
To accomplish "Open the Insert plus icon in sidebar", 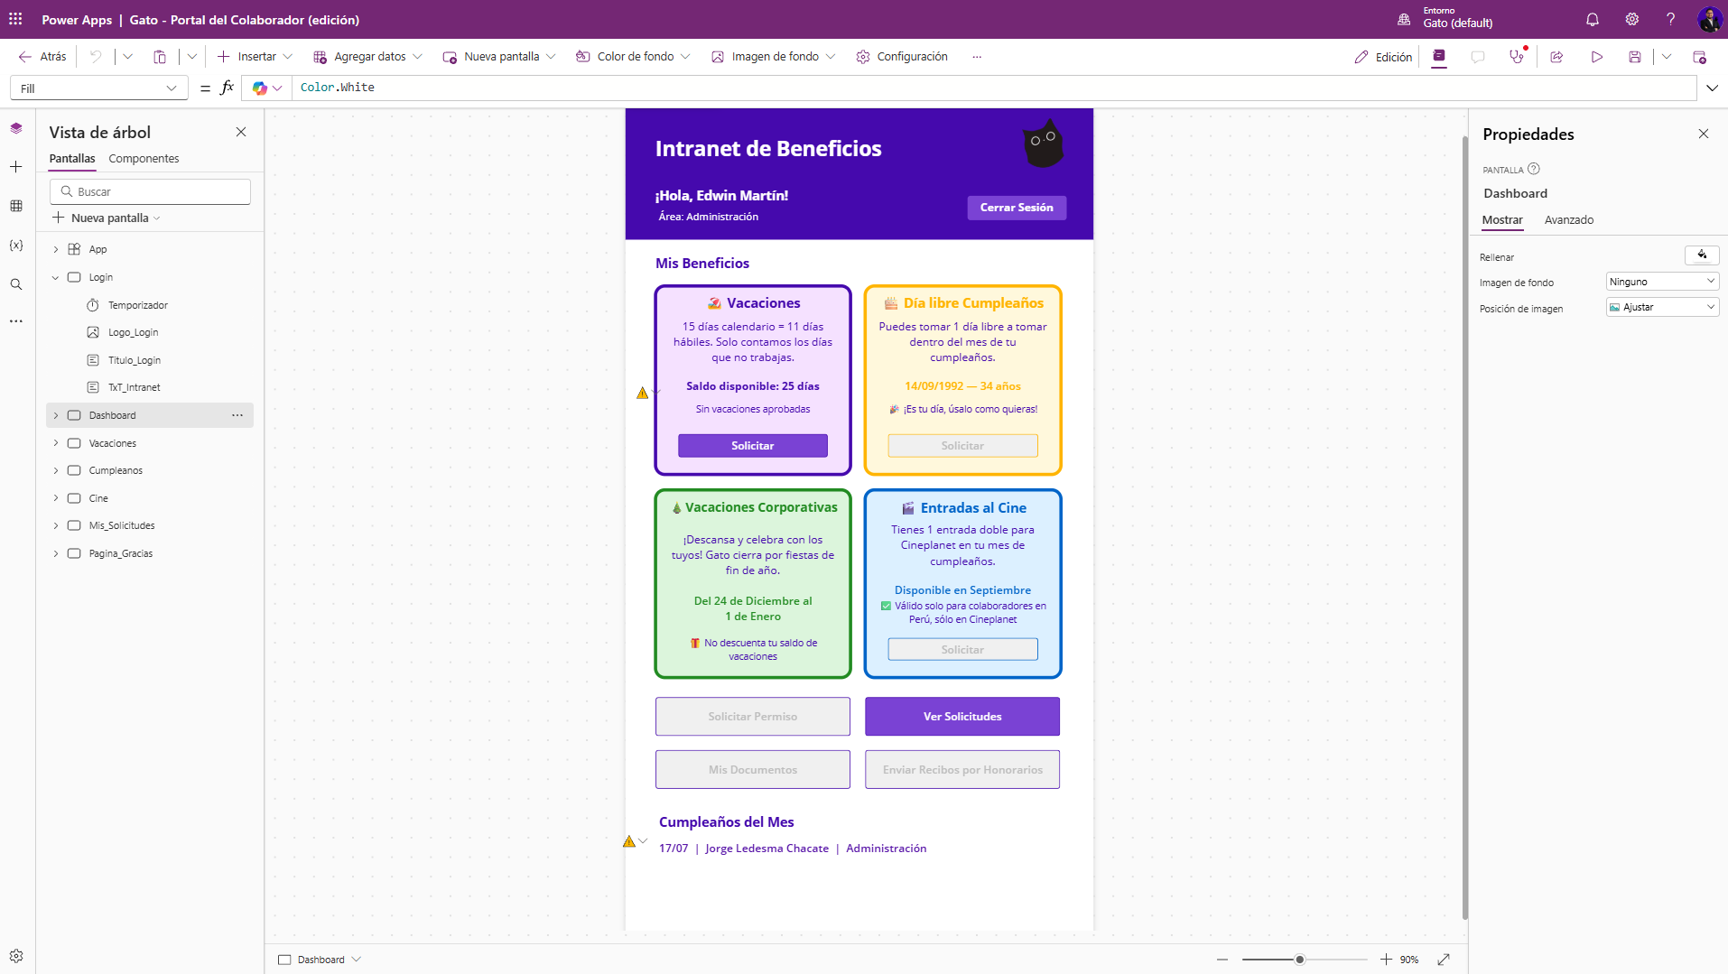I will tap(16, 167).
